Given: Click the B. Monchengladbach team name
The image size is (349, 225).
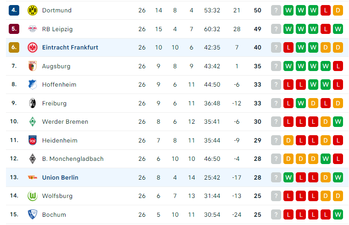Looking at the screenshot, I should (x=73, y=159).
